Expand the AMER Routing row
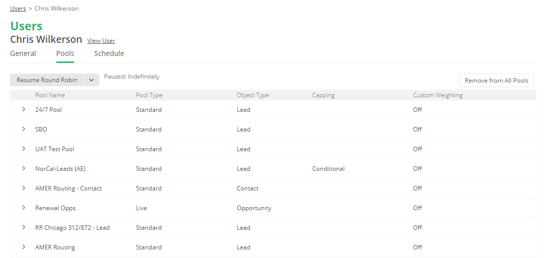548x258 pixels. click(x=24, y=247)
